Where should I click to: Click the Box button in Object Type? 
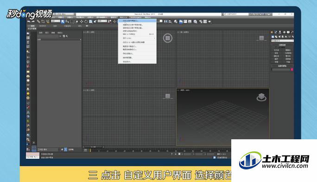[x=277, y=50]
